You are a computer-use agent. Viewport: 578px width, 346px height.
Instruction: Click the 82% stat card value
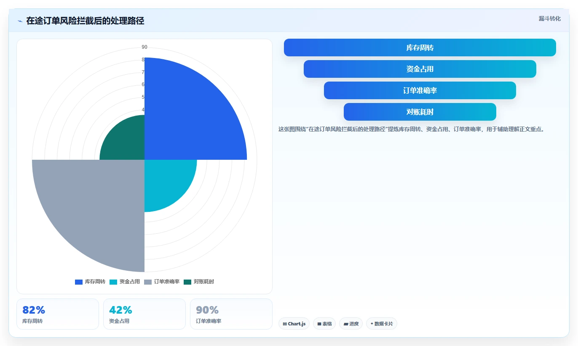click(34, 310)
